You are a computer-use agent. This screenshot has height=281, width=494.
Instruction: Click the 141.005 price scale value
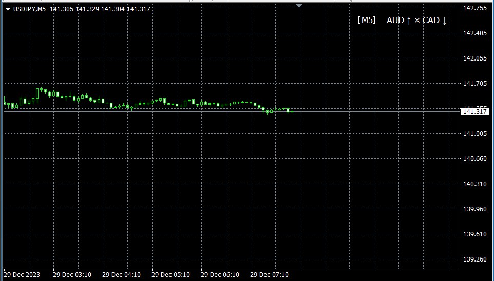[x=476, y=134]
